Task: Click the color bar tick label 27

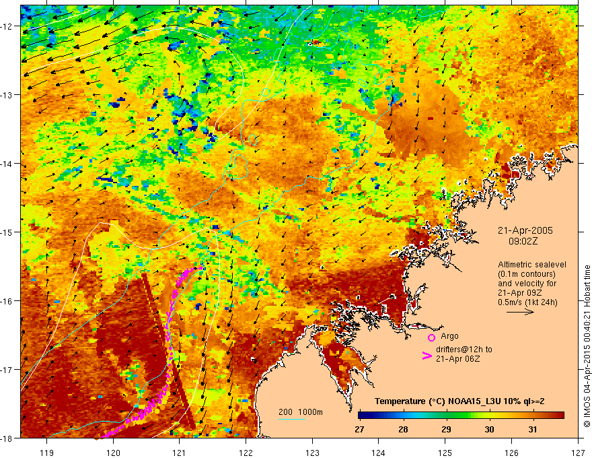Action: click(360, 430)
